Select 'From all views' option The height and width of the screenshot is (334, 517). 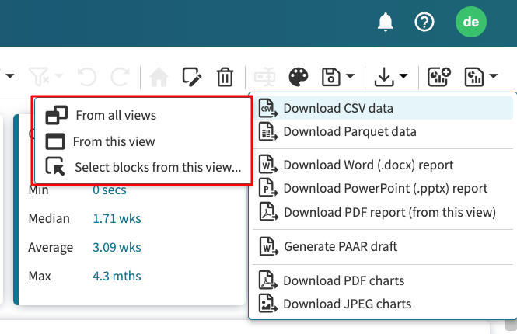(x=115, y=115)
